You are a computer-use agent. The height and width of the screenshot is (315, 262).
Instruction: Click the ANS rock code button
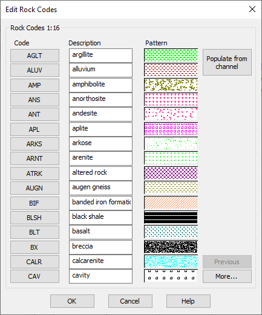[34, 100]
